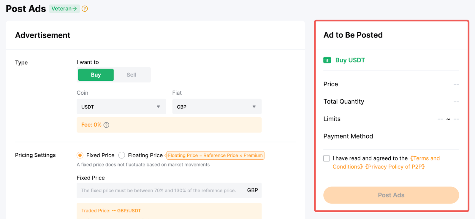Click the help question mark beside Veteran
475x219 pixels.
click(85, 9)
